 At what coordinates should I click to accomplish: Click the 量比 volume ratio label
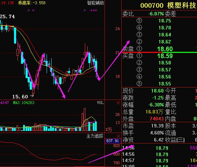pos(170,112)
